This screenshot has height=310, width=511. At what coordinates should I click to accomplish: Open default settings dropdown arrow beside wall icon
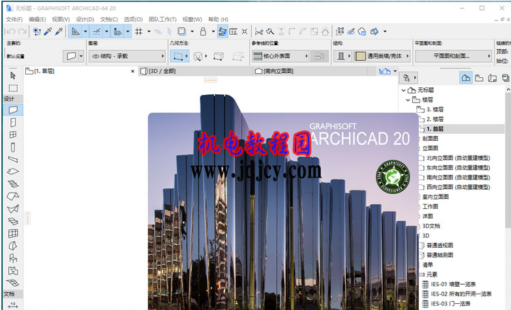pyautogui.click(x=81, y=56)
